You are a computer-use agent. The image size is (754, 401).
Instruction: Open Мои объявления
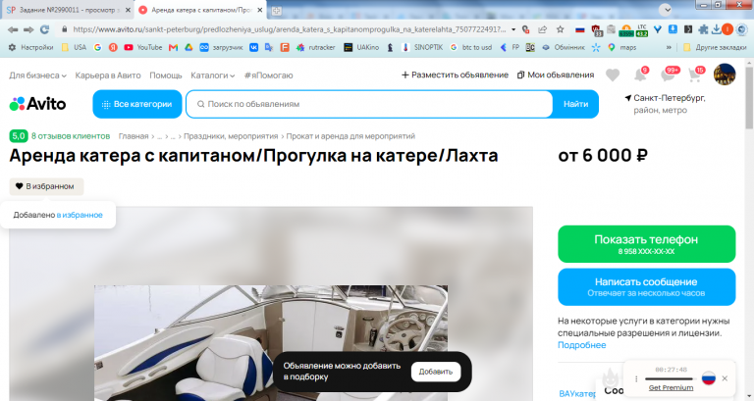pyautogui.click(x=556, y=75)
